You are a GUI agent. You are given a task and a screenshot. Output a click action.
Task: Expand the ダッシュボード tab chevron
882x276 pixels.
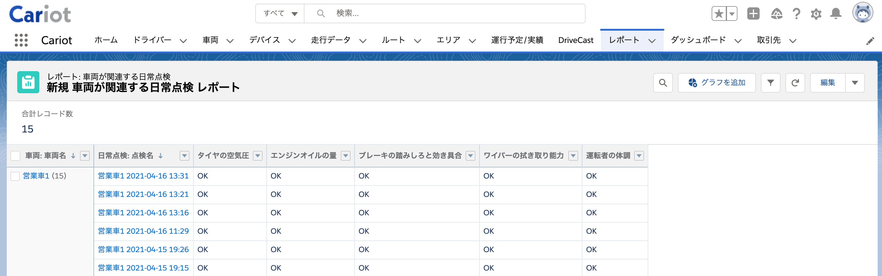click(738, 41)
